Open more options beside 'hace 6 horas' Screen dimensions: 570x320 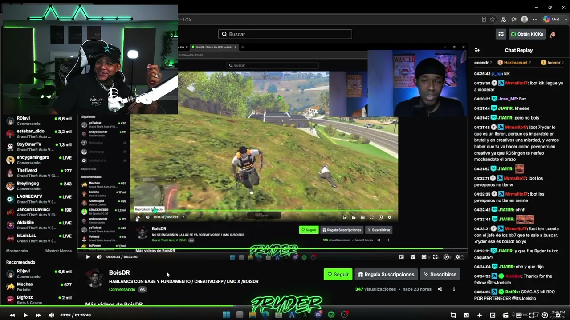point(388,240)
